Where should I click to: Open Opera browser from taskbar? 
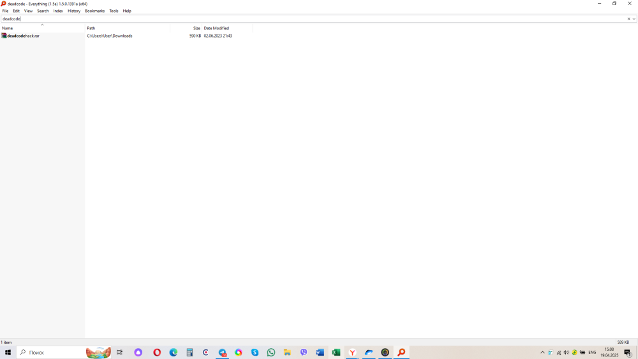click(x=157, y=353)
